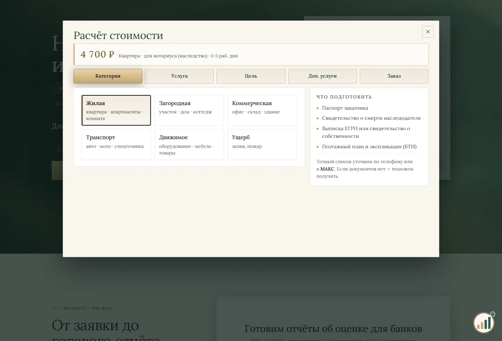Viewport: 502px width, 341px height.
Task: Choose the Загородная category card
Action: click(189, 110)
